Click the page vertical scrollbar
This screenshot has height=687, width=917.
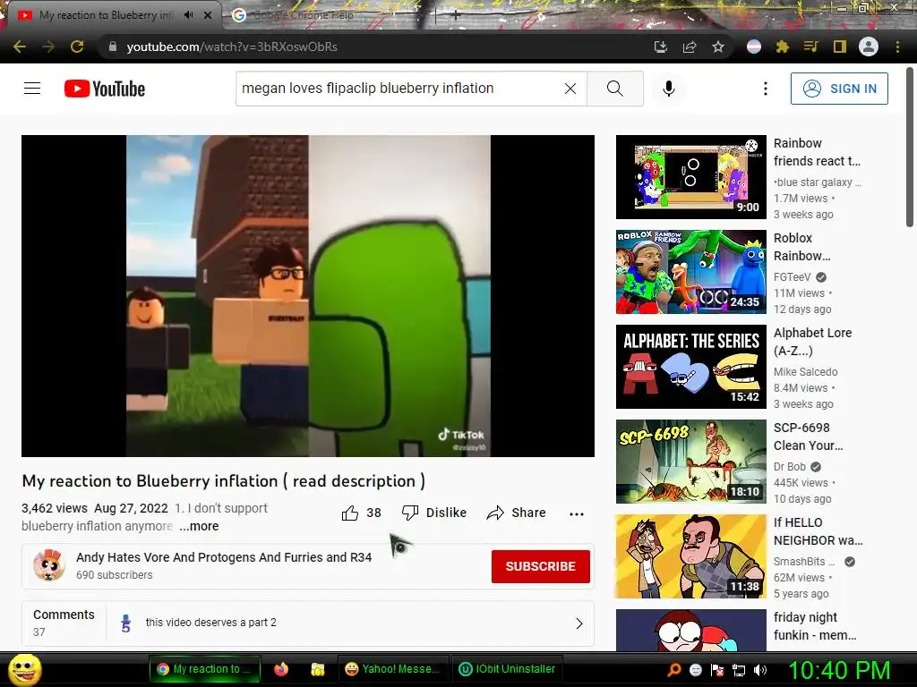(x=910, y=148)
